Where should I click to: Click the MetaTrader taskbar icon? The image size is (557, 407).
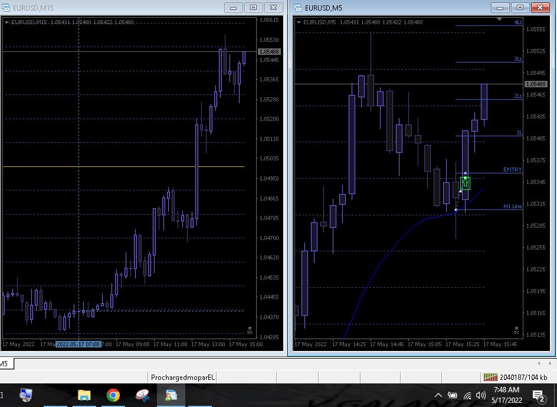[171, 395]
